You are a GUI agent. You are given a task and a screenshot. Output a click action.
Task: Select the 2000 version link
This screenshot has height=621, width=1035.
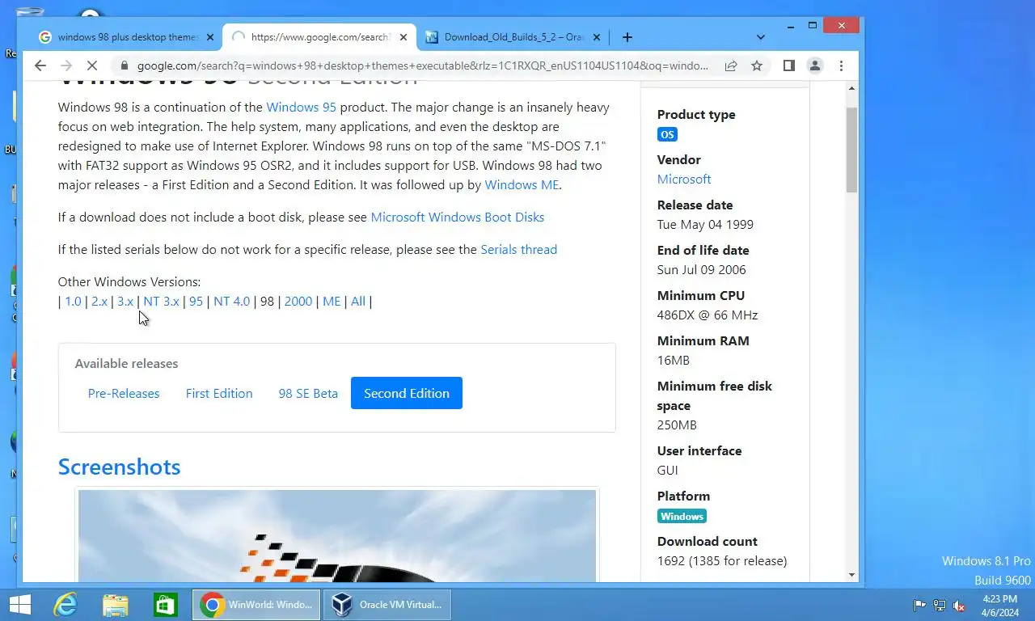click(x=298, y=301)
